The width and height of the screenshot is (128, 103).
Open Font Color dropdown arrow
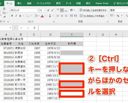(45, 16)
